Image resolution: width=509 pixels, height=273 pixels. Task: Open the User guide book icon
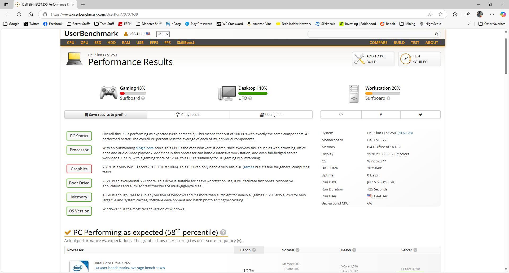[x=262, y=114]
